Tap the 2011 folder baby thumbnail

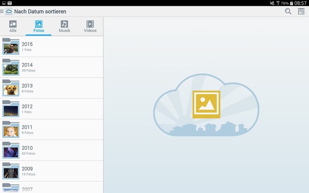(11, 130)
